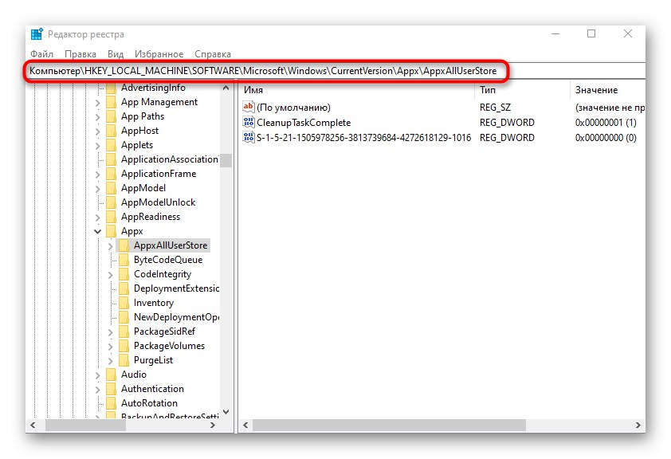Click the tree pane scroll right arrow
This screenshot has height=459, width=671.
pyautogui.click(x=213, y=425)
